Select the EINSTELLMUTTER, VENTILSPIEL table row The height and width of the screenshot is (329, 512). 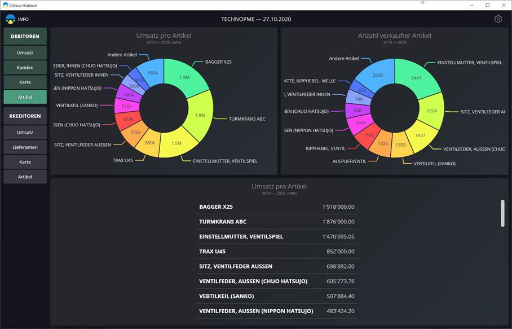276,236
